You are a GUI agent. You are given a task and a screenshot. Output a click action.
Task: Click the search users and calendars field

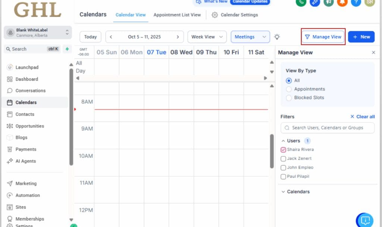(x=327, y=128)
